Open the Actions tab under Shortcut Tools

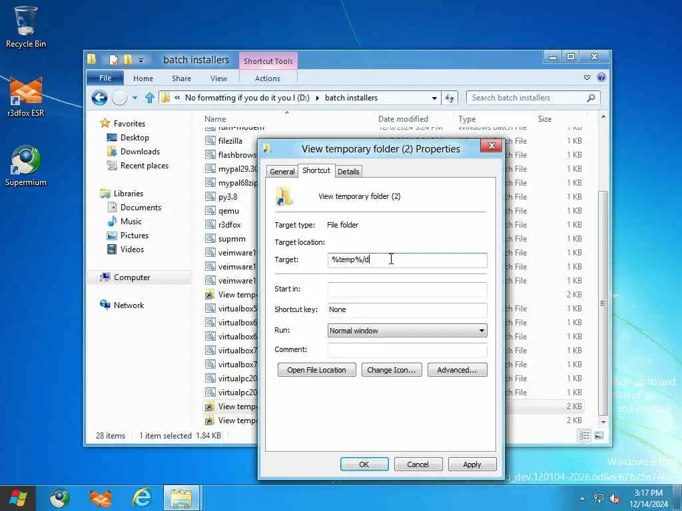(268, 79)
